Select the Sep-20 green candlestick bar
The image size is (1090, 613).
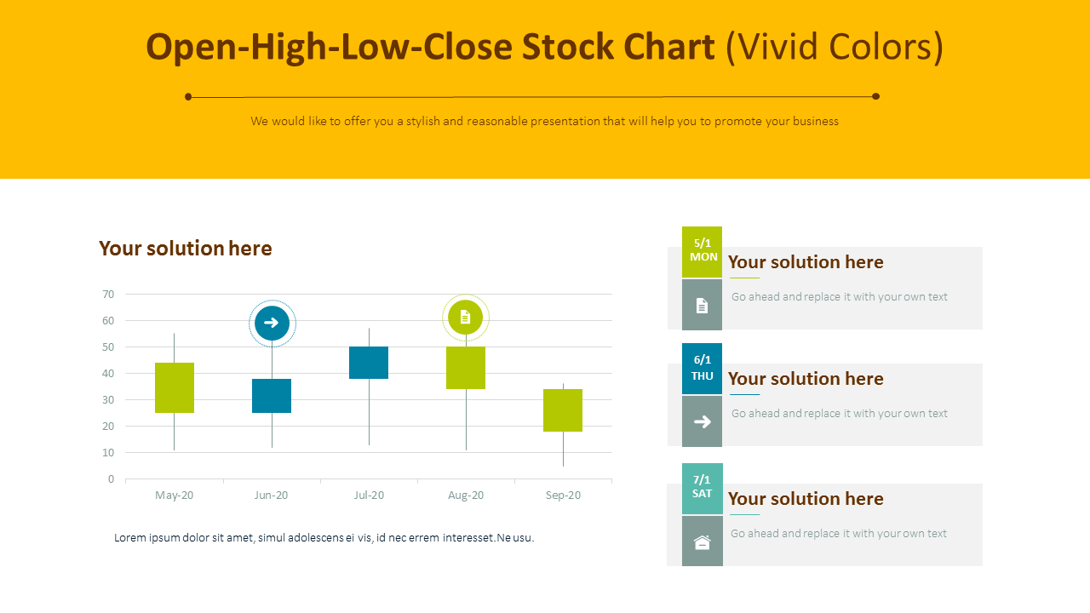(563, 410)
